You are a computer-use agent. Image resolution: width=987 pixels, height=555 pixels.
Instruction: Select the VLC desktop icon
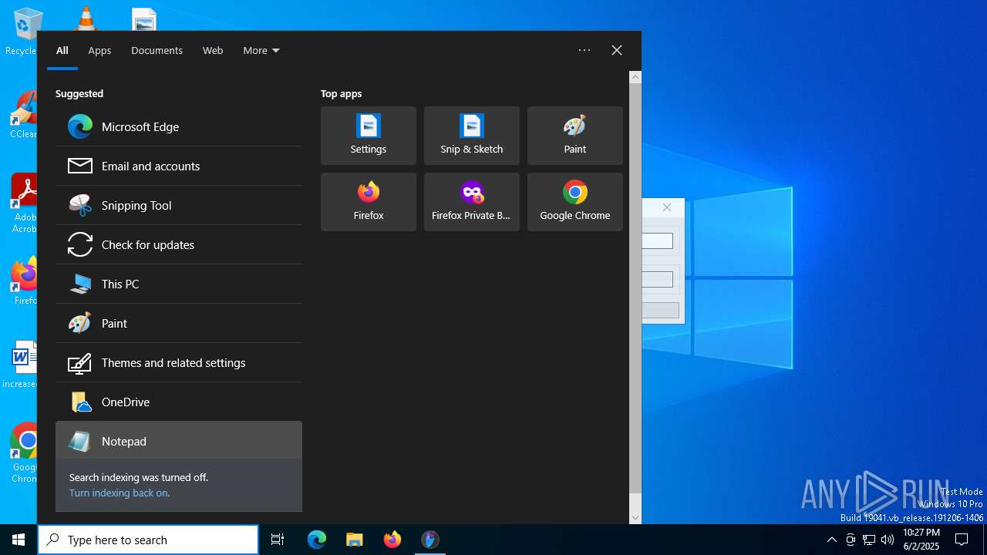(86, 18)
